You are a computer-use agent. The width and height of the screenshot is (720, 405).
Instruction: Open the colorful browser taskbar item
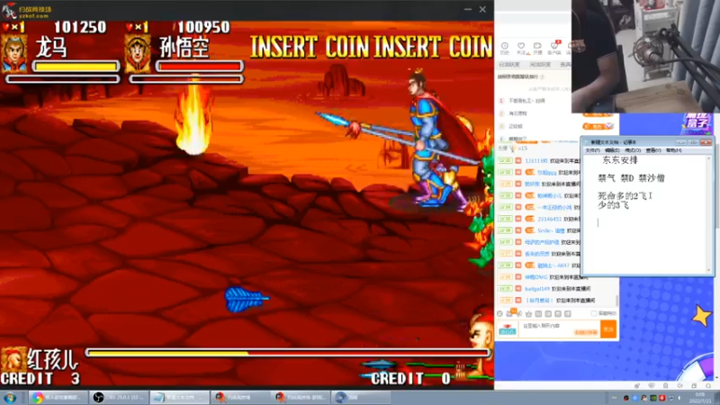[x=58, y=397]
